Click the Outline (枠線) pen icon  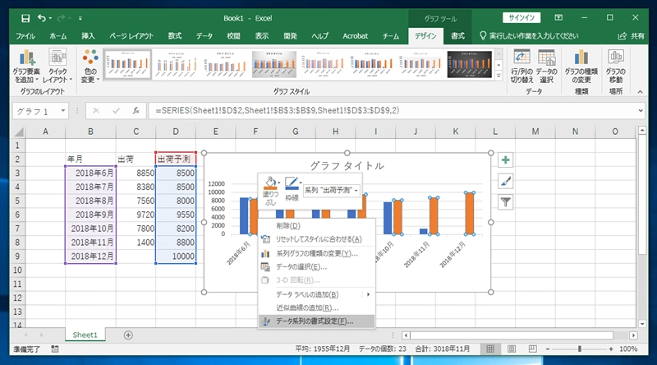click(x=291, y=183)
